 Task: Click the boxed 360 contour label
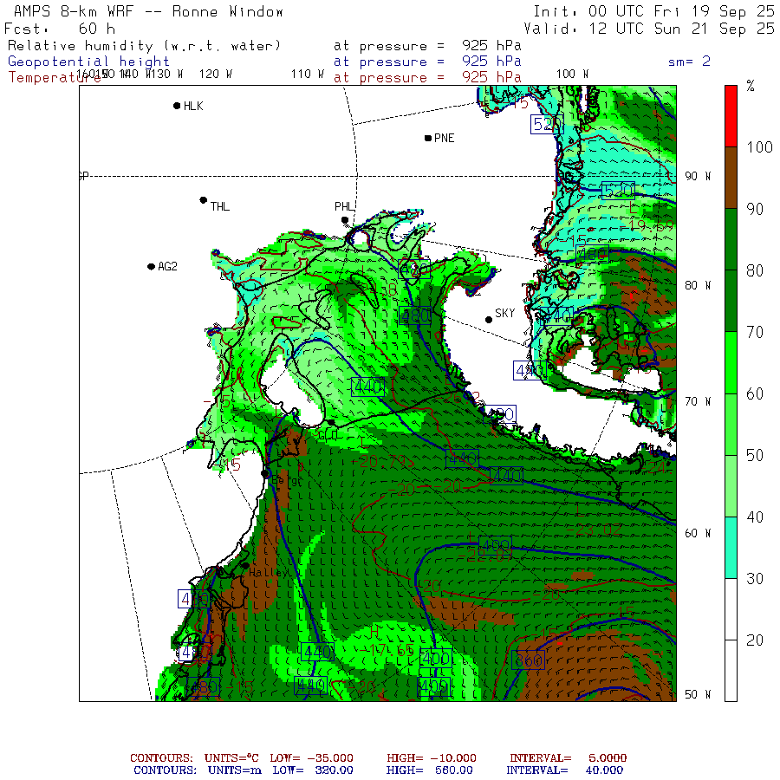[x=527, y=660]
